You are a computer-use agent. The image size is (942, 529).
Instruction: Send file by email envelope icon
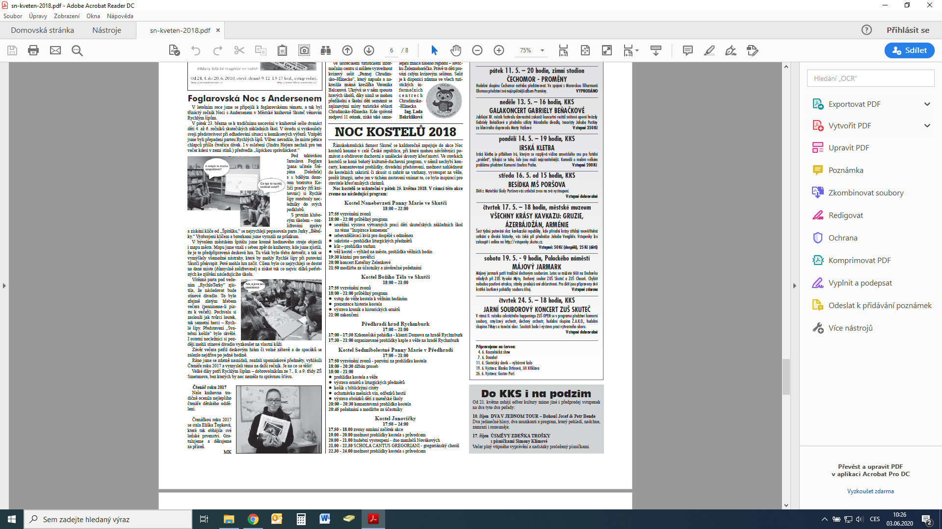(55, 50)
